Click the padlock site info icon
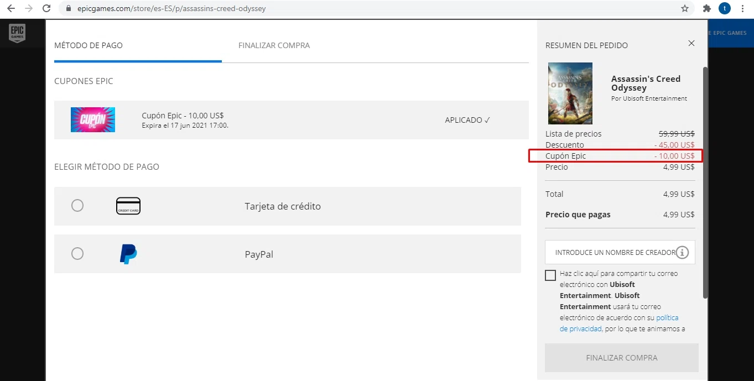This screenshot has height=381, width=754. pos(69,9)
